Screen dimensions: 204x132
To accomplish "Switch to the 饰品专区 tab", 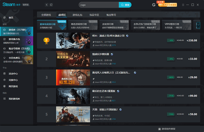I will (x=94, y=15).
